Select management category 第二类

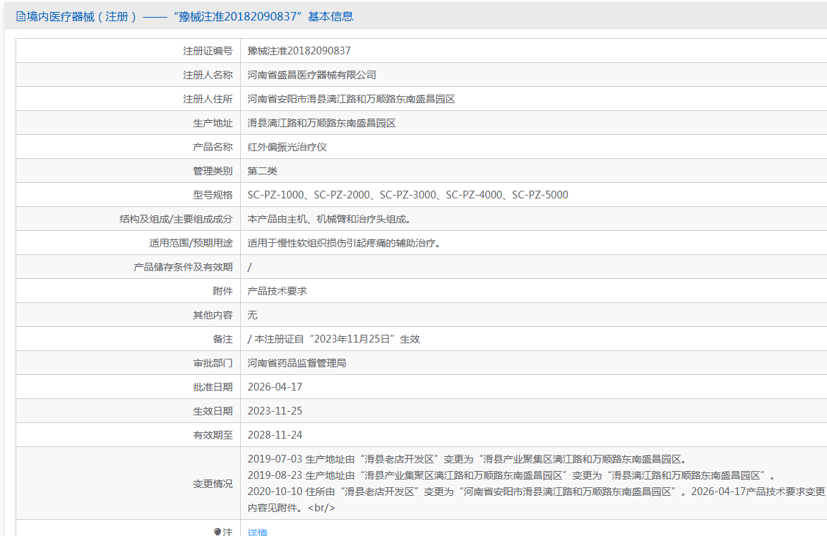[262, 171]
